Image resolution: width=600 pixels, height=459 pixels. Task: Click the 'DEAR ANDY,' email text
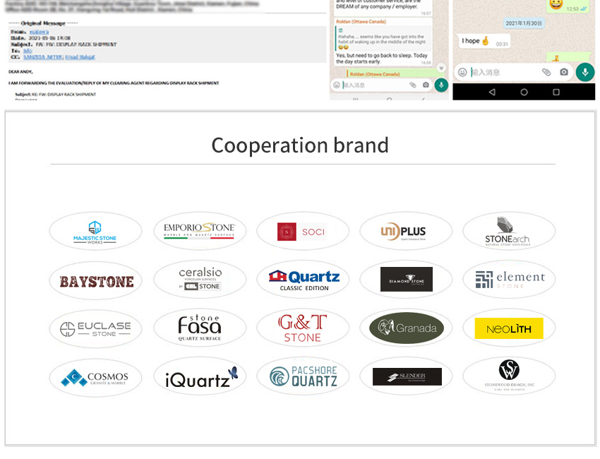pyautogui.click(x=20, y=71)
